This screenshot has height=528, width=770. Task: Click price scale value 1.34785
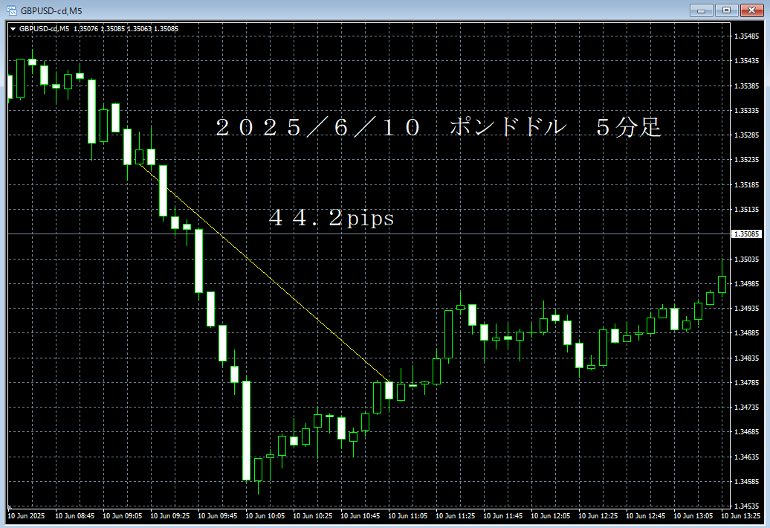tap(746, 383)
